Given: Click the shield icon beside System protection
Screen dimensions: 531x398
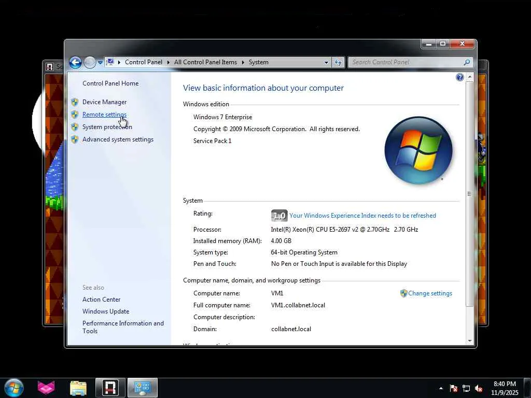Looking at the screenshot, I should [x=75, y=127].
